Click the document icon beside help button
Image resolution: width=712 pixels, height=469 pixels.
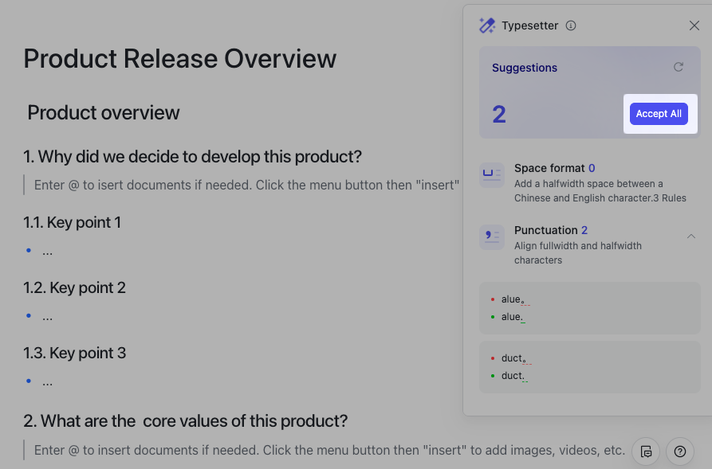point(646,451)
